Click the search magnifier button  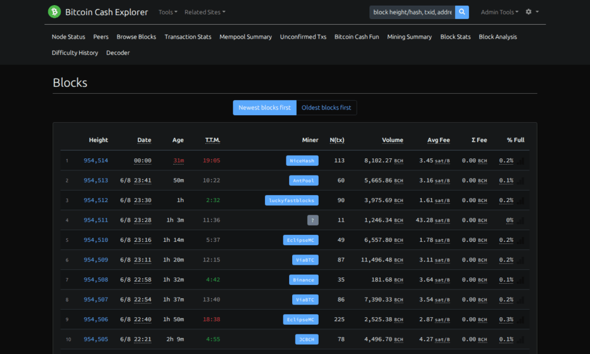pos(462,12)
